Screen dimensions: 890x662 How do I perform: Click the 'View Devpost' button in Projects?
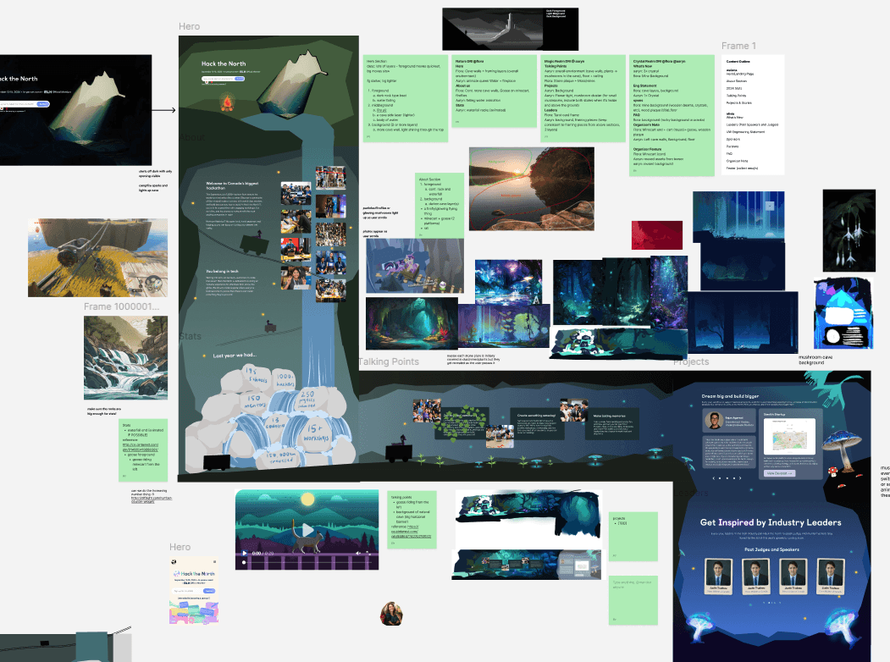click(x=781, y=472)
